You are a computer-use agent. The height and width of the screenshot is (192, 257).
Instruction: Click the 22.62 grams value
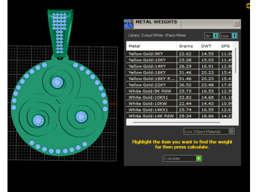185,54
